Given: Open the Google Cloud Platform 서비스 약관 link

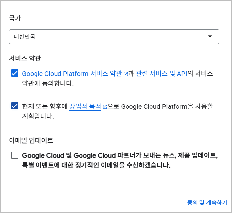Looking at the screenshot, I should 72,74.
